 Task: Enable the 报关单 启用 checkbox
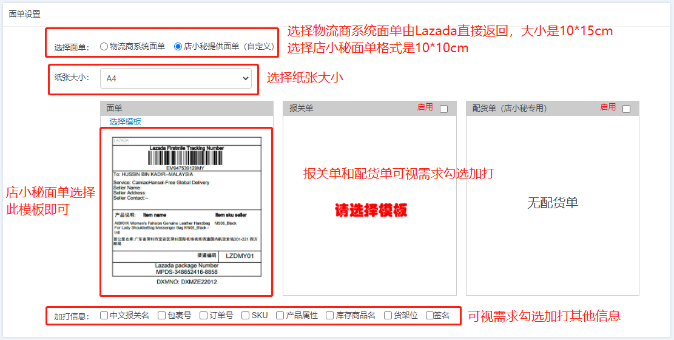(x=443, y=109)
